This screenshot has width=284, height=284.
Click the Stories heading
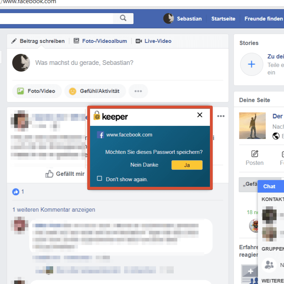click(x=249, y=43)
